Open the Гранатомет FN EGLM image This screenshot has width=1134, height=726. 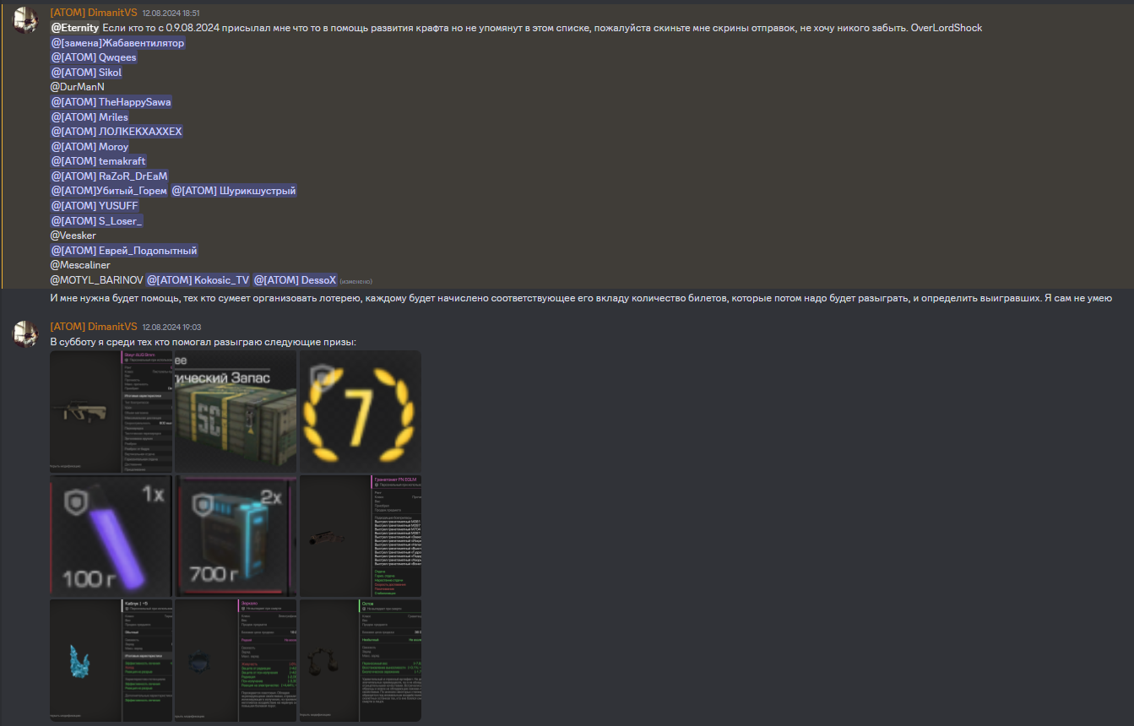361,536
